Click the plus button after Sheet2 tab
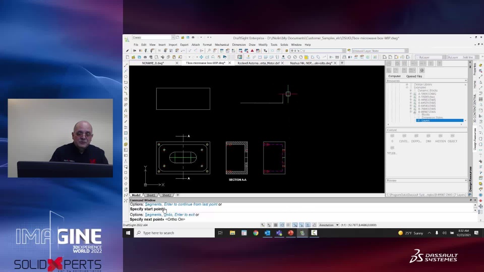 (177, 195)
